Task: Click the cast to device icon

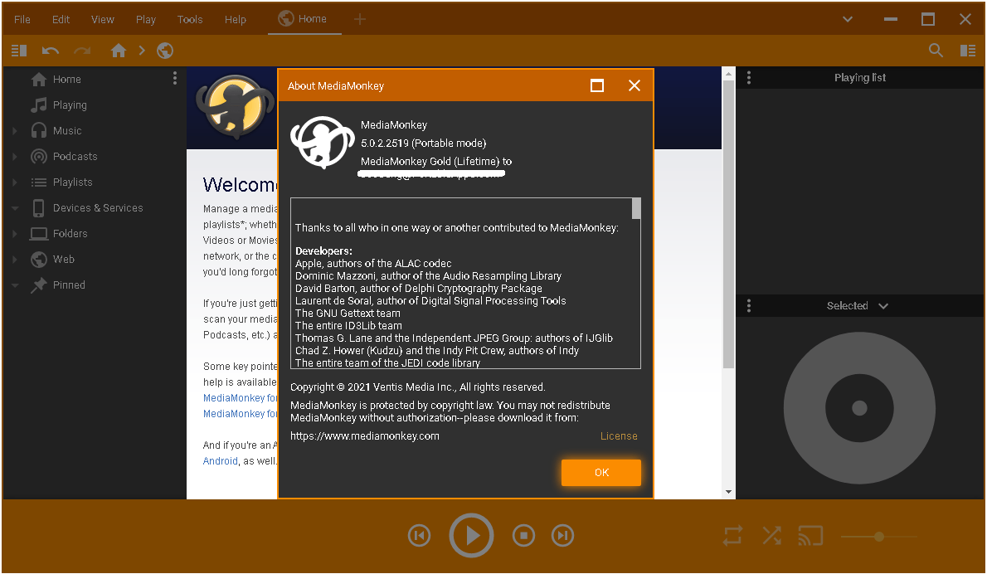Action: (810, 536)
